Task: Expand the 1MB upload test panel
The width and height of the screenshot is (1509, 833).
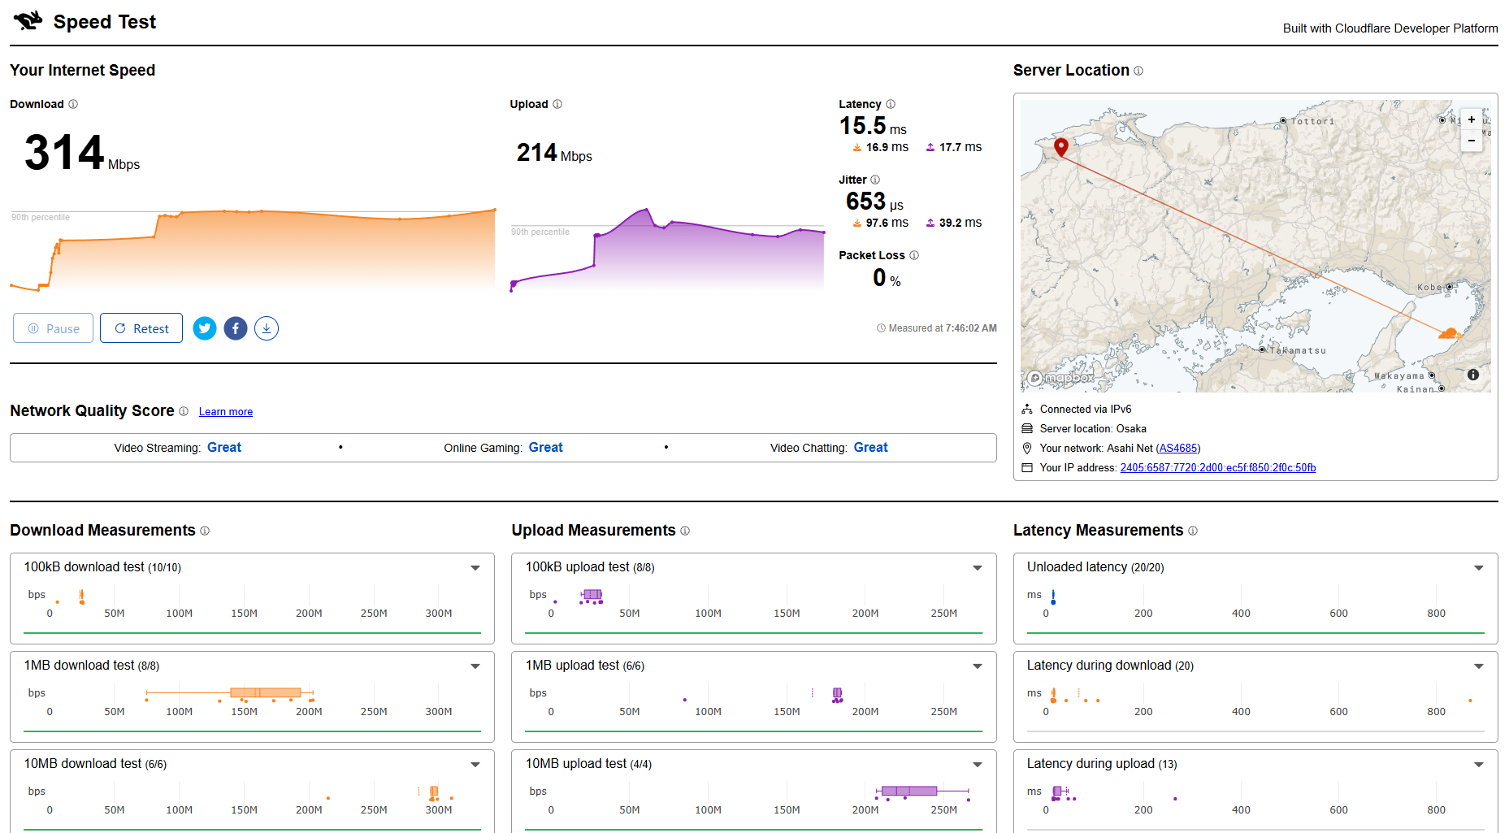Action: 978,666
